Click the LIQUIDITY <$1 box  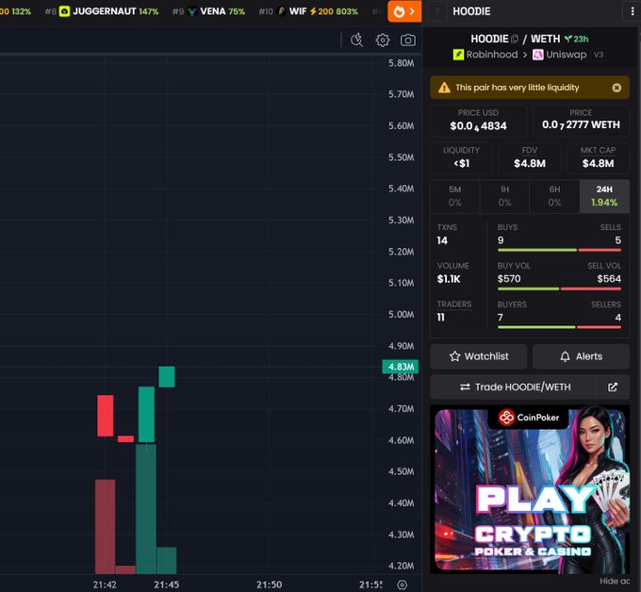pyautogui.click(x=462, y=157)
